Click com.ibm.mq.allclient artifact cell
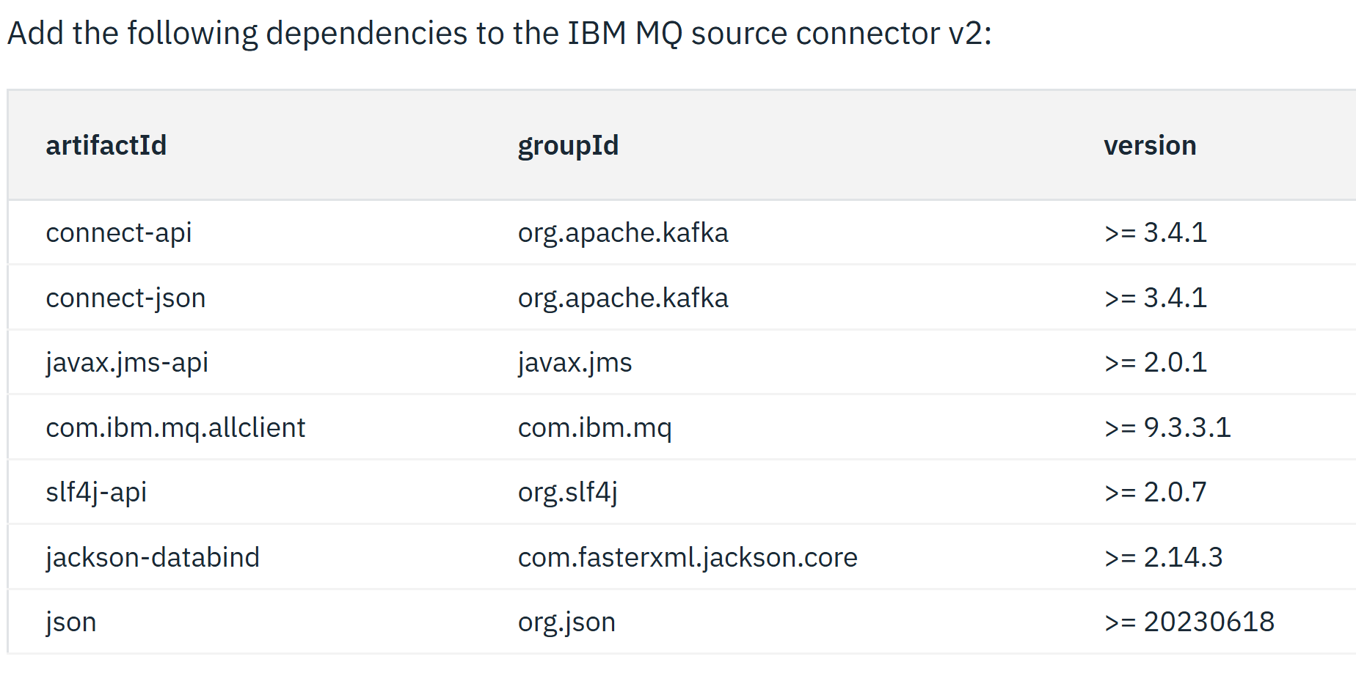 point(175,428)
